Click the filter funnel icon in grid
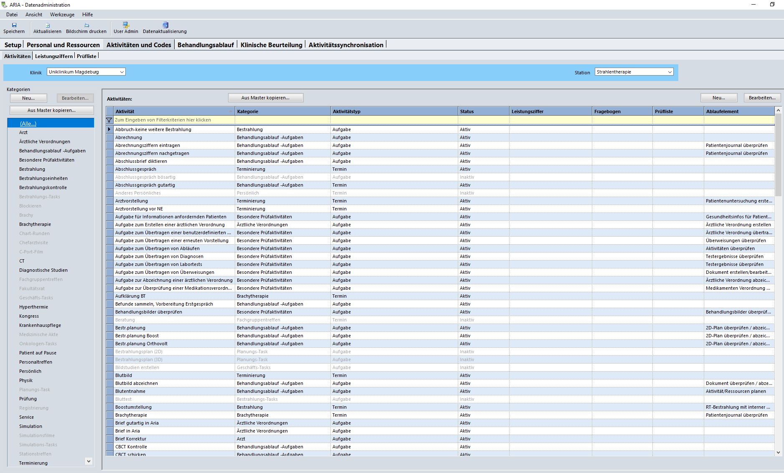Image resolution: width=784 pixels, height=473 pixels. pyautogui.click(x=109, y=120)
